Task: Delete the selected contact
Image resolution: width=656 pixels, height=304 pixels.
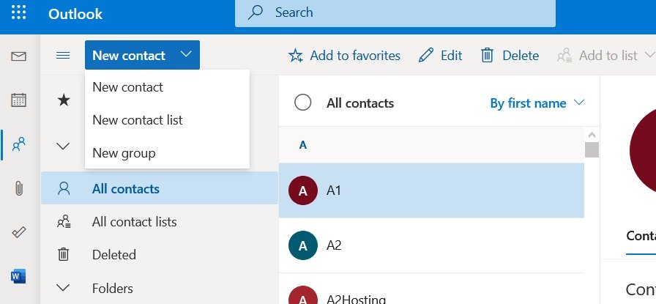Action: pyautogui.click(x=510, y=56)
